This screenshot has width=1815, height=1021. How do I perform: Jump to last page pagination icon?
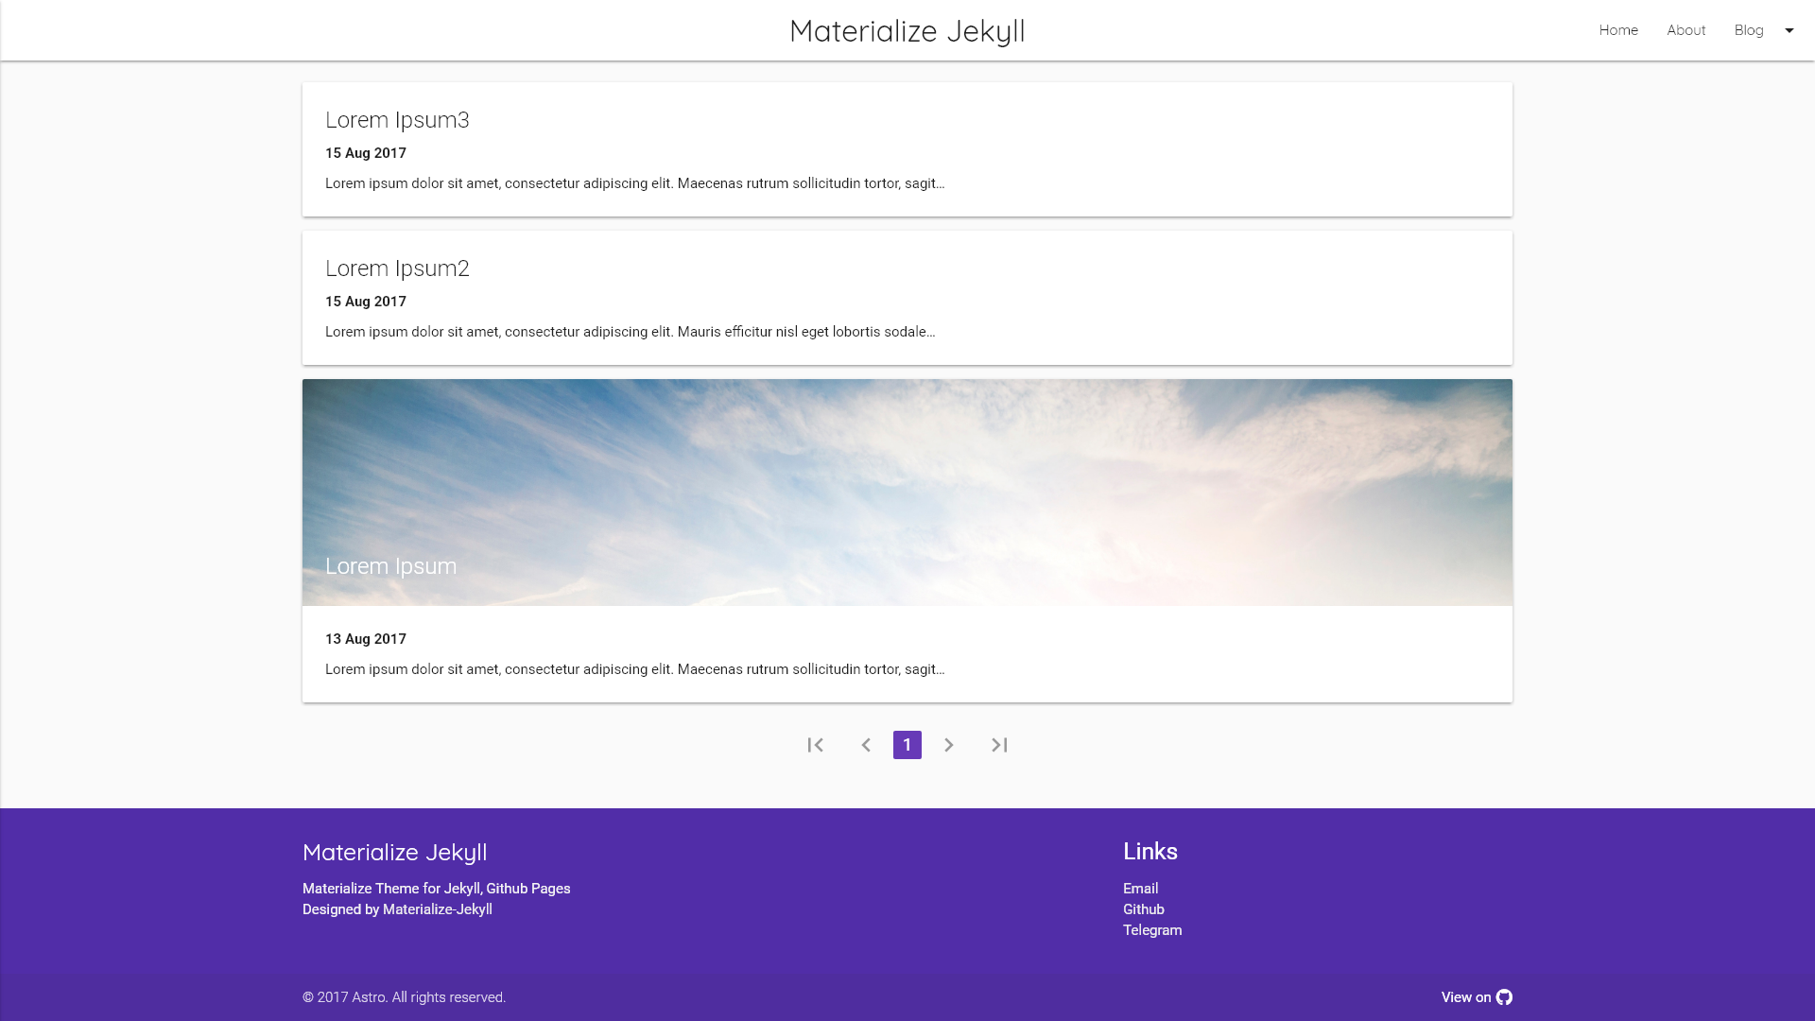pos(999,745)
